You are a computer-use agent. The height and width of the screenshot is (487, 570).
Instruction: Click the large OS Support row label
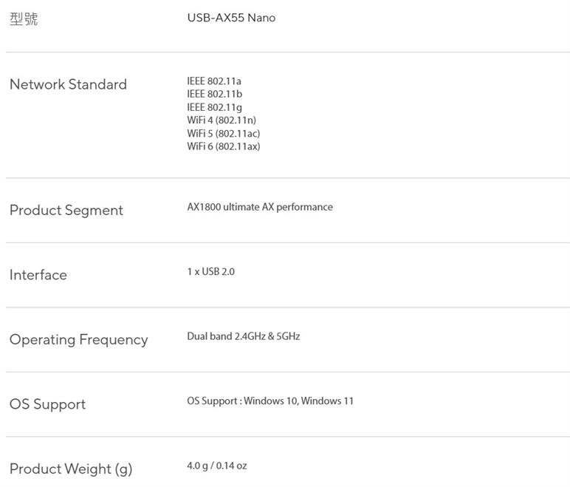48,404
